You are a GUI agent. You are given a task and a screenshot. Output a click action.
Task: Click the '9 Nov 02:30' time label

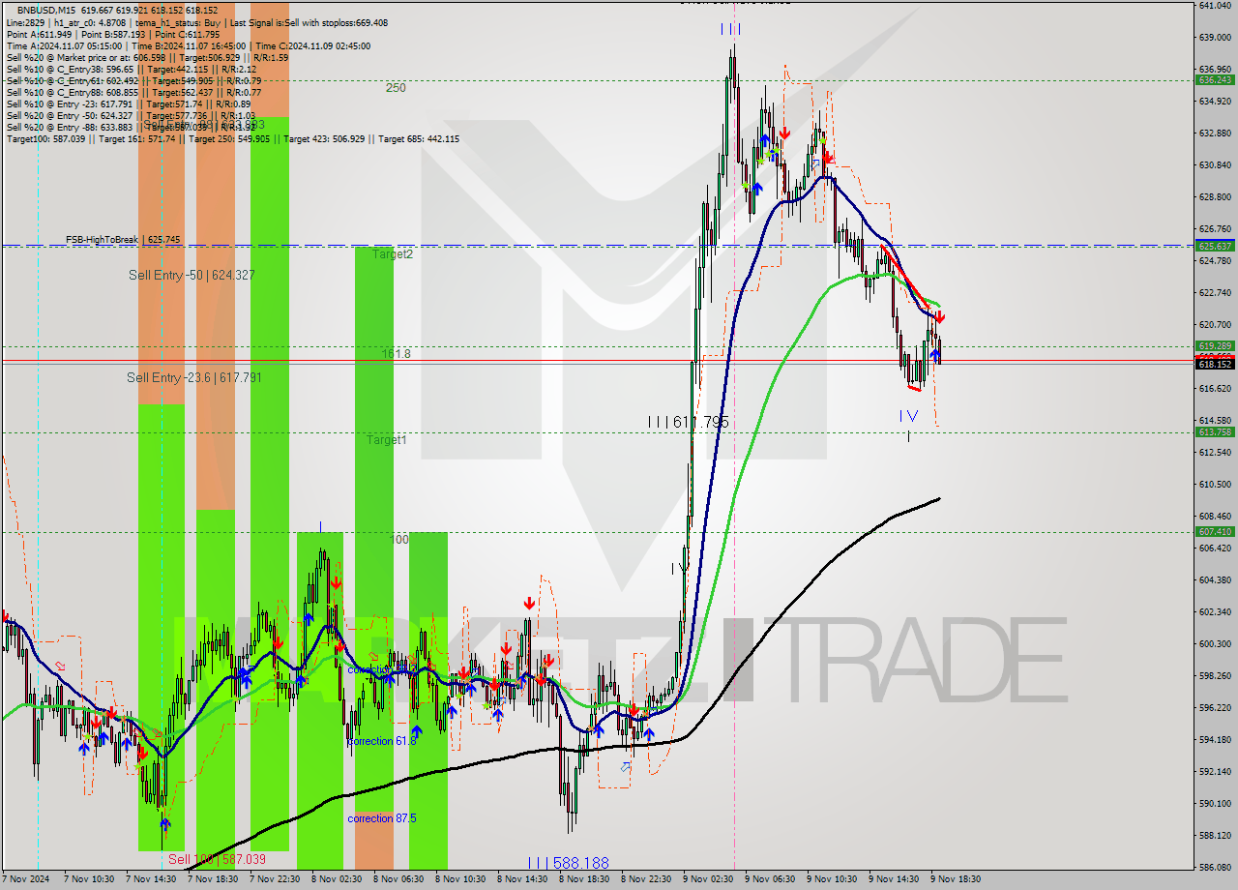pyautogui.click(x=710, y=879)
